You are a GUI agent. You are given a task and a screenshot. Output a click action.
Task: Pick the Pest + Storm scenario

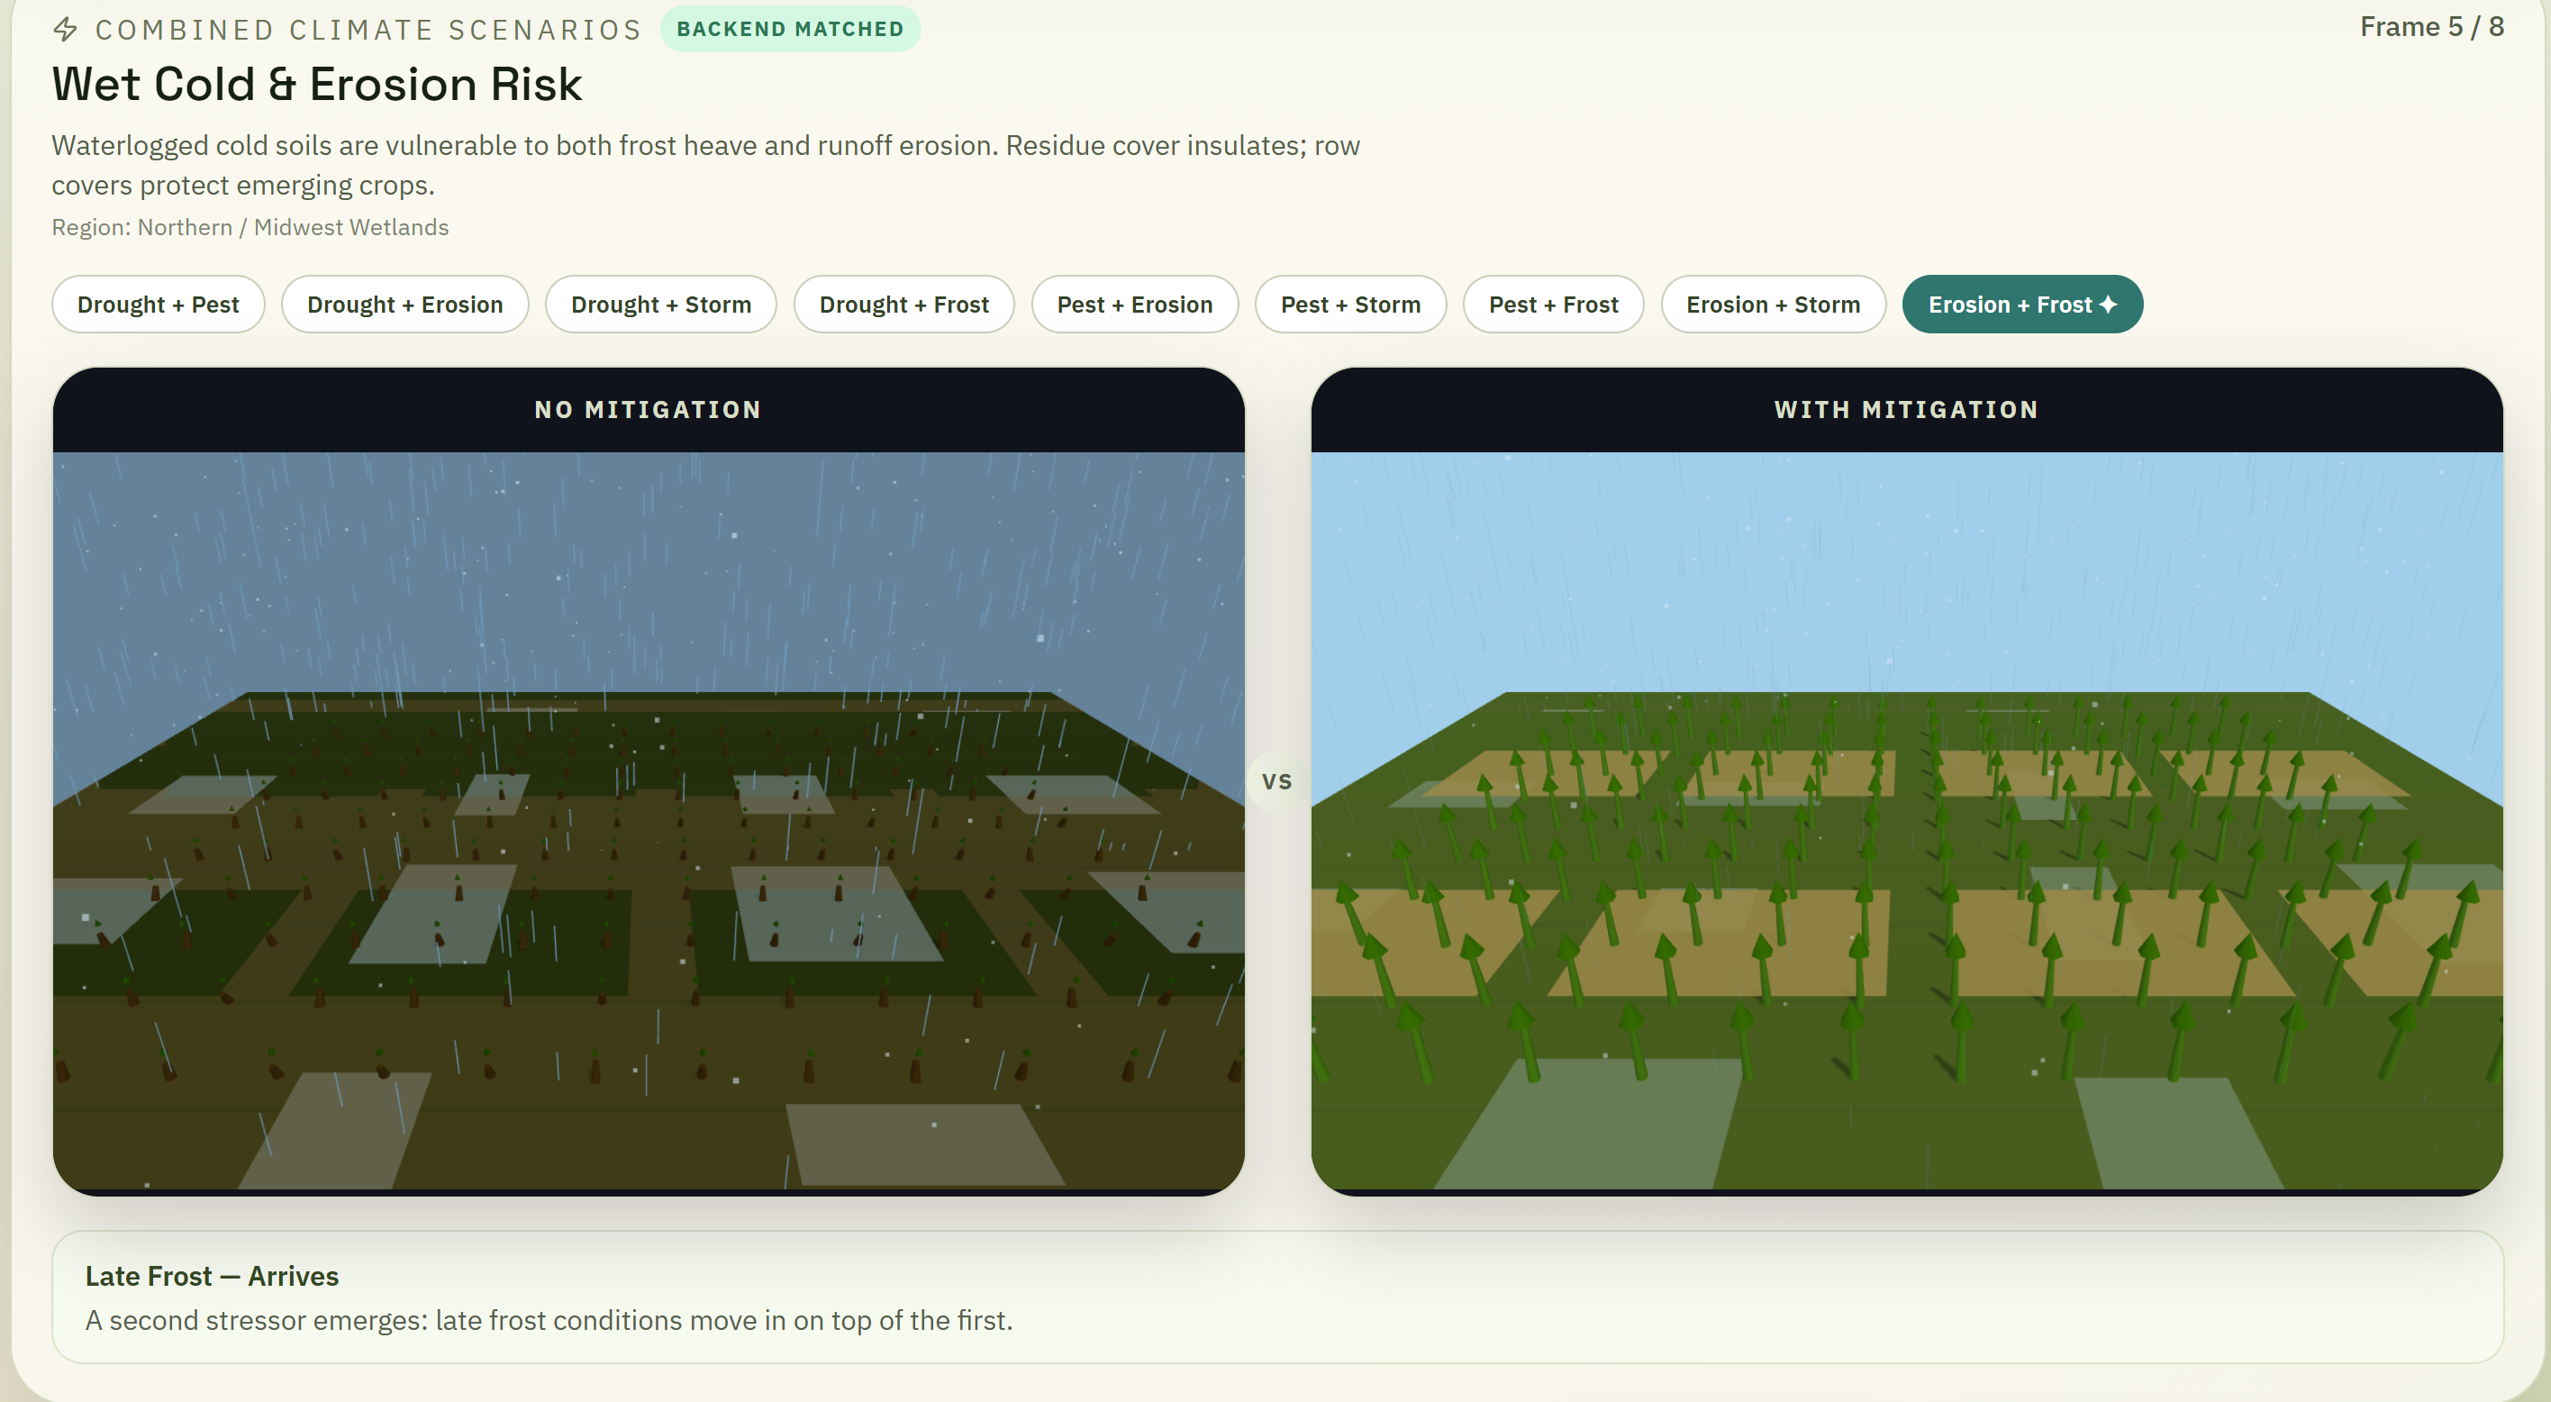(1349, 305)
